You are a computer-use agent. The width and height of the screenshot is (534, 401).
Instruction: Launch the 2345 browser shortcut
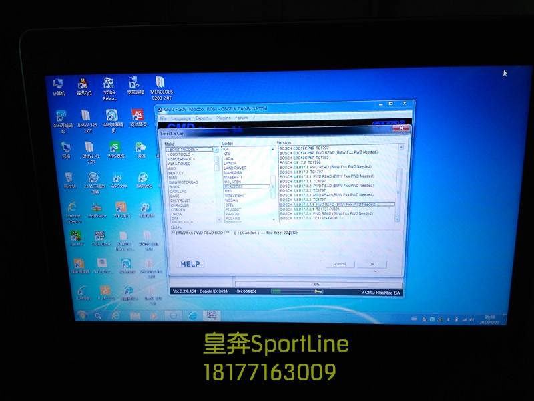click(x=94, y=182)
